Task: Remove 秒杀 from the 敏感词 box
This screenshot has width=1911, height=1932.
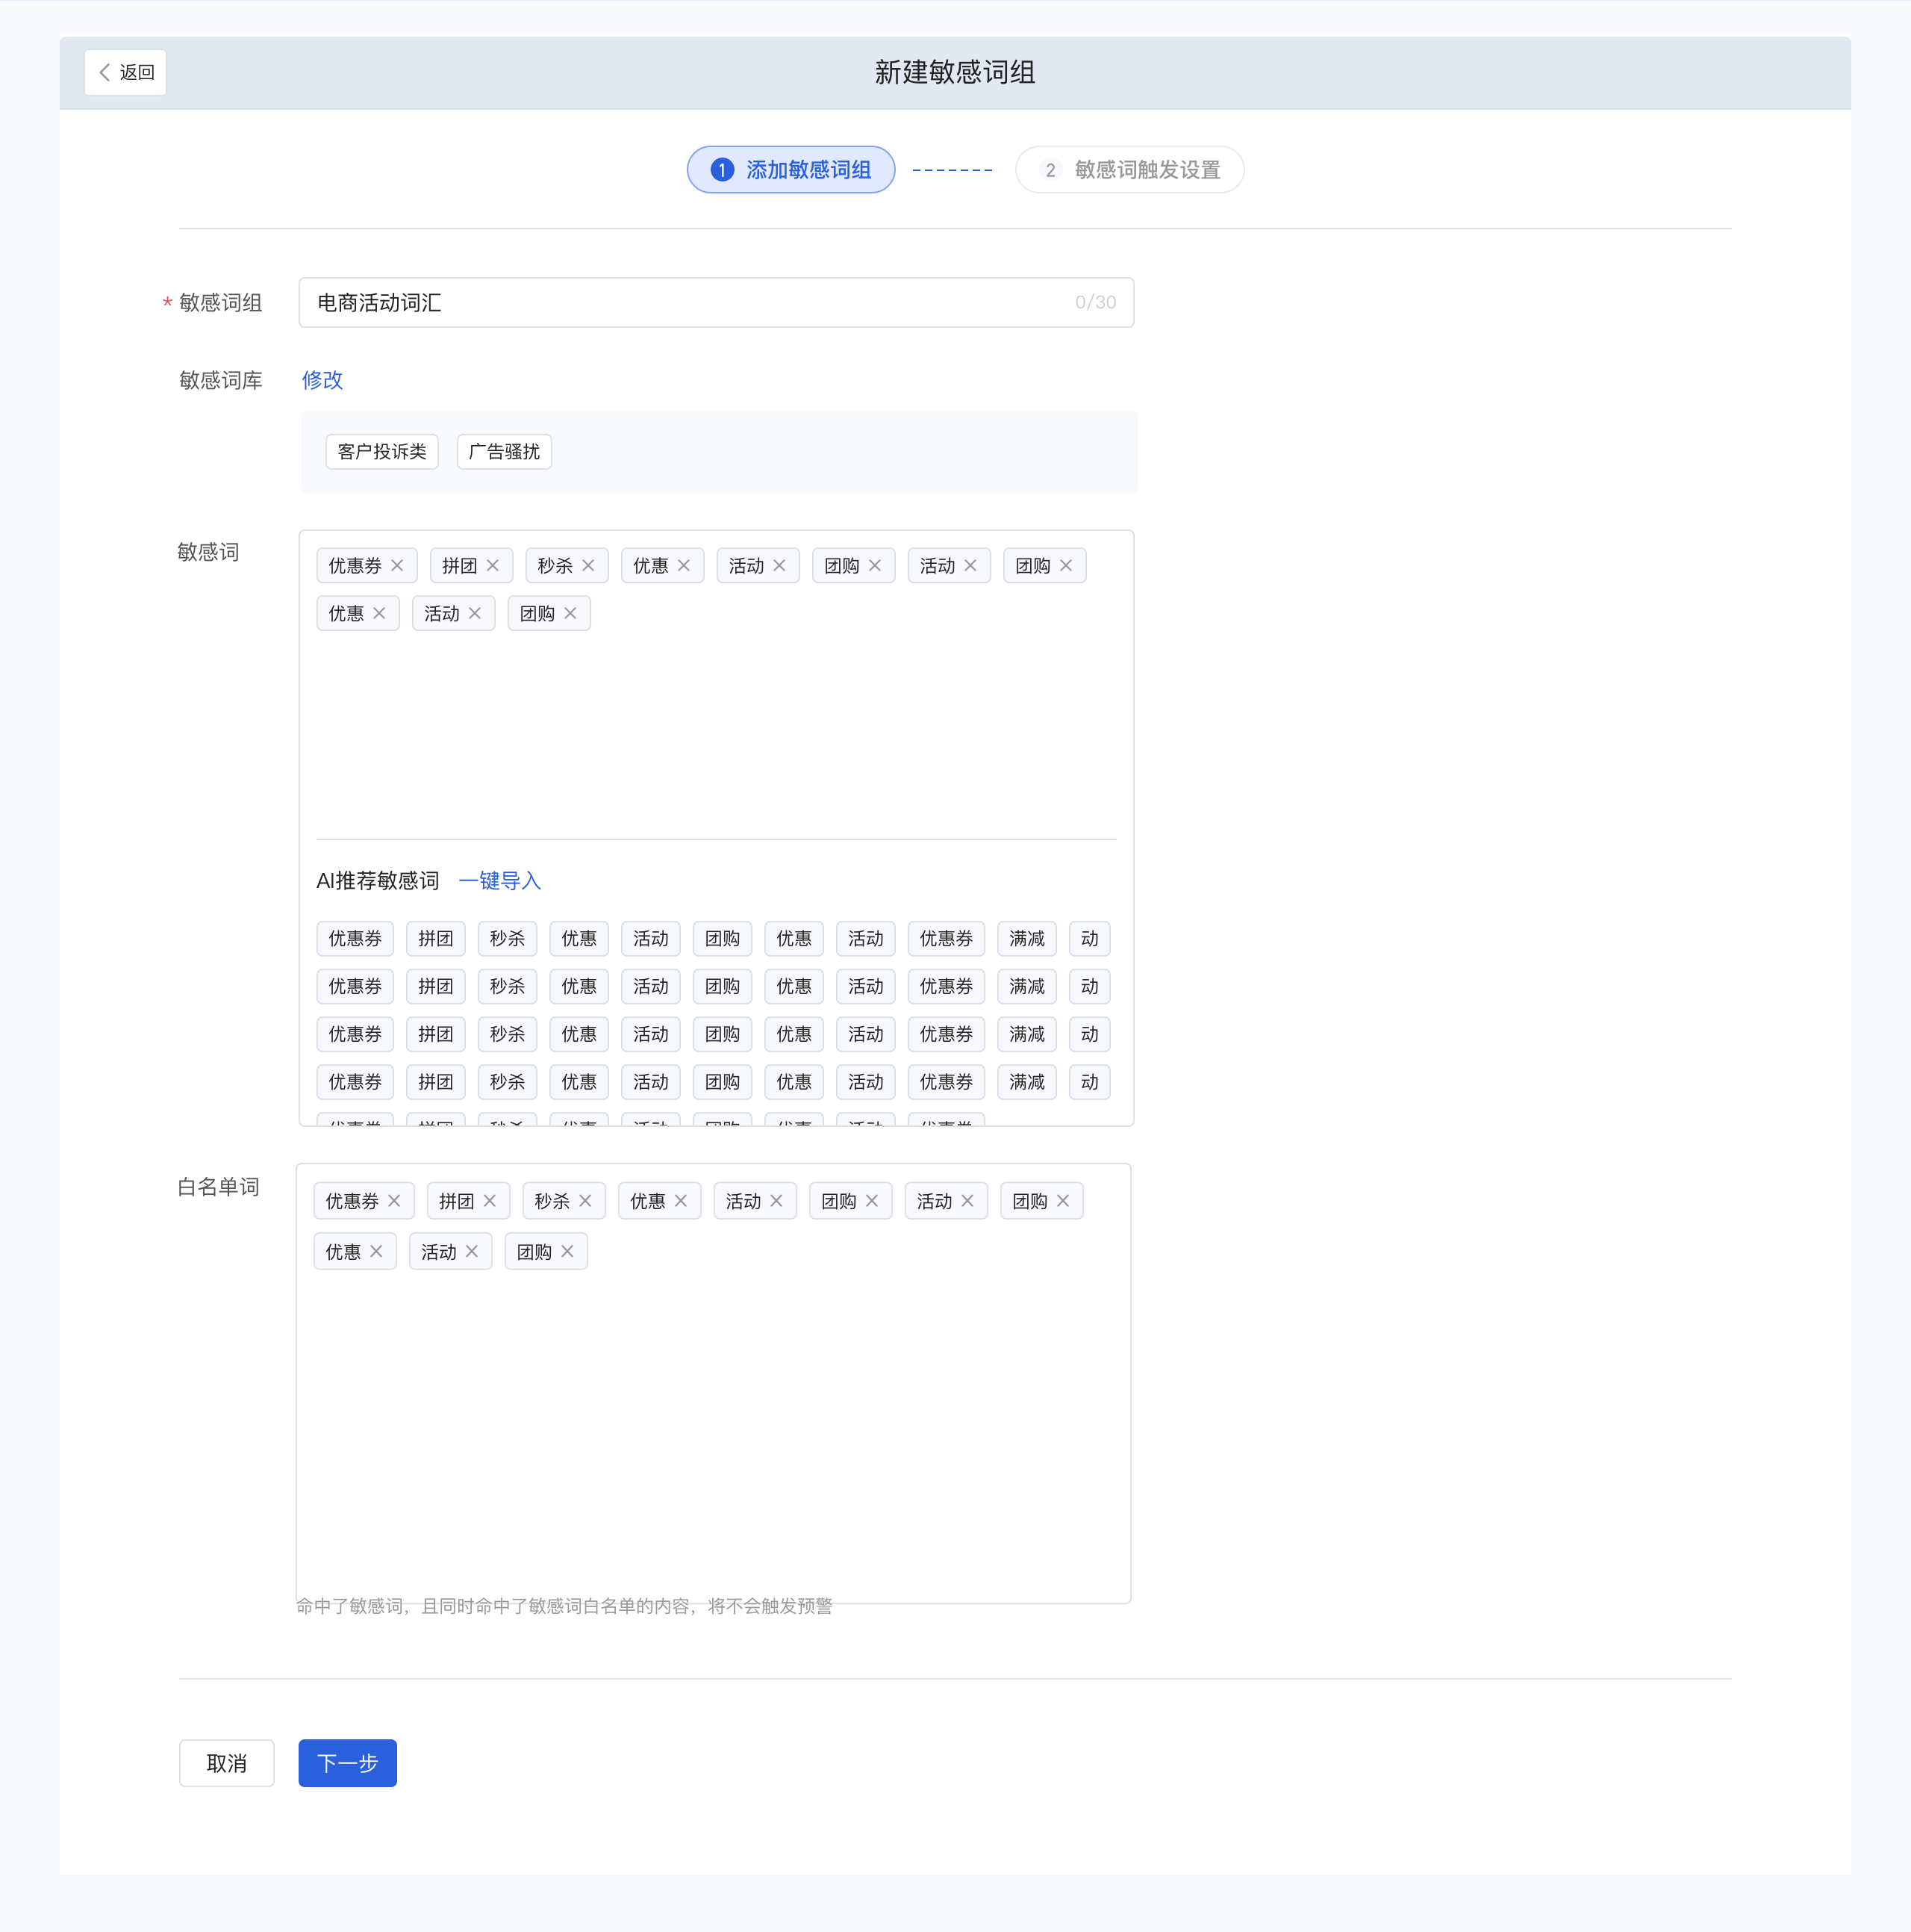Action: pos(589,566)
